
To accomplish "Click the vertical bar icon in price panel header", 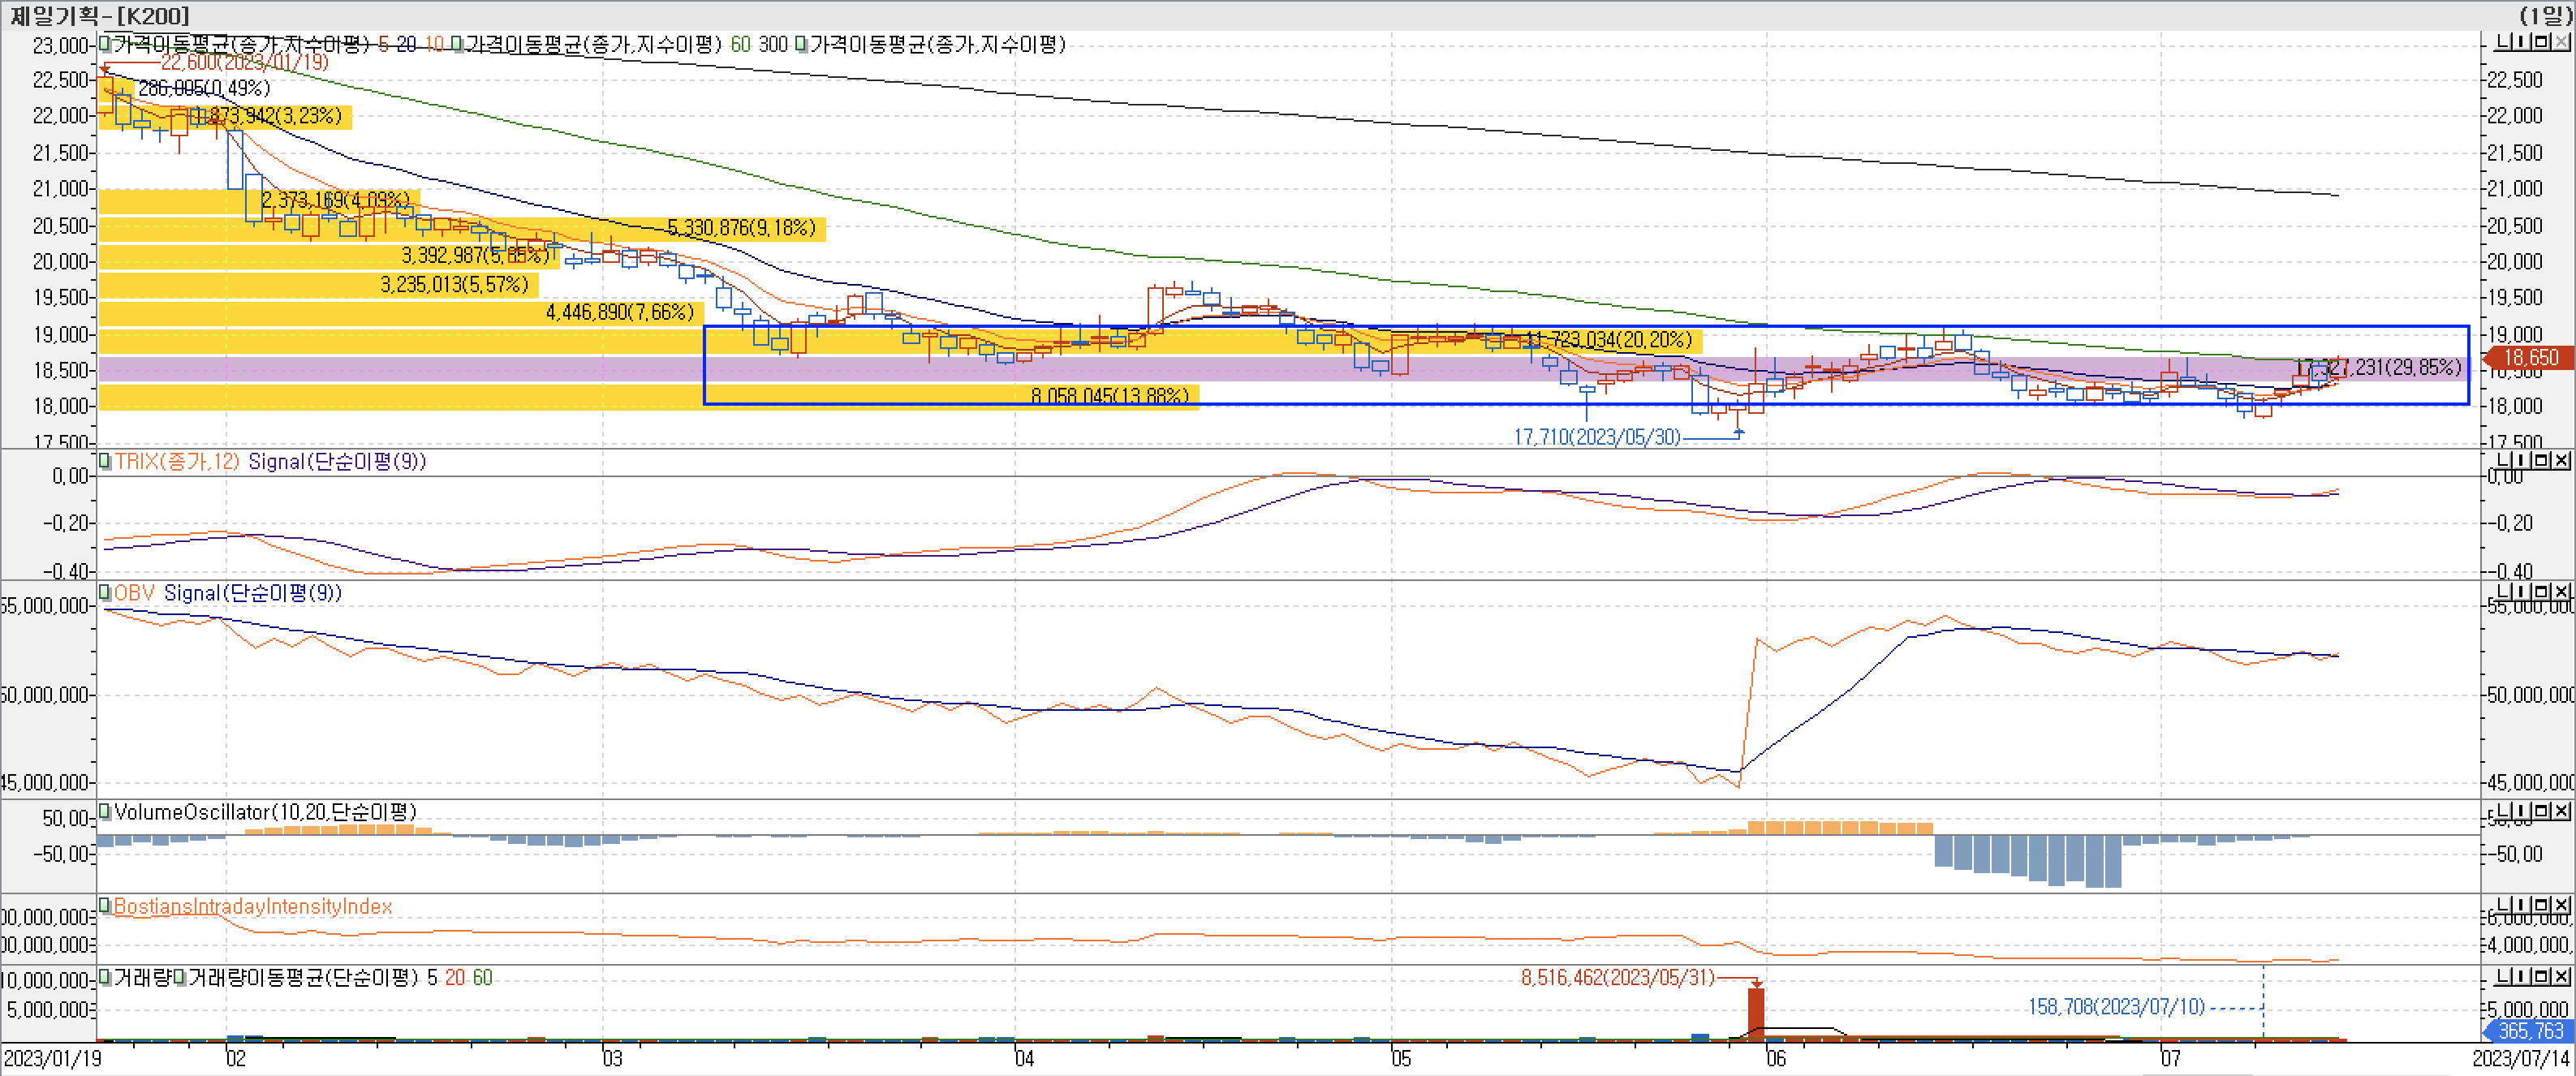I will [2521, 42].
